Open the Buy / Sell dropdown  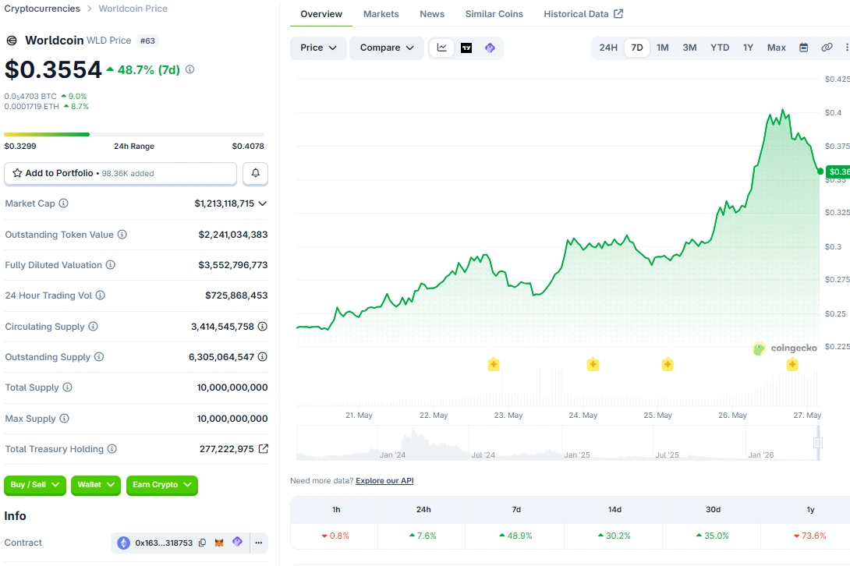tap(34, 485)
